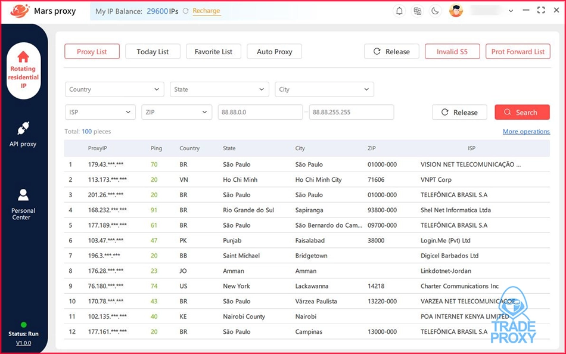Click the Release button next to Search
566x354 pixels.
459,113
